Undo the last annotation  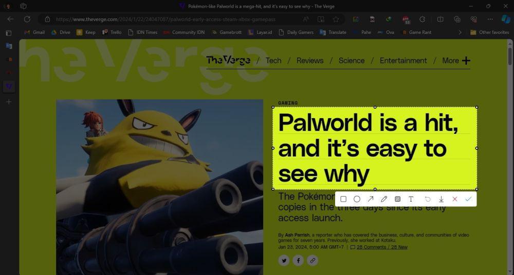[x=428, y=199]
